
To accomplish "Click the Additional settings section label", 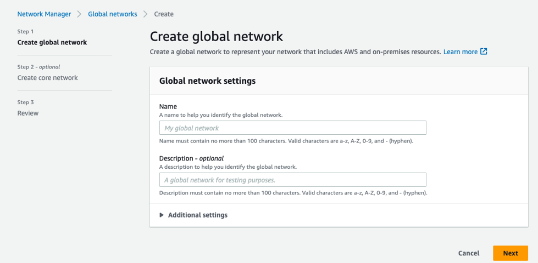I will pos(197,215).
